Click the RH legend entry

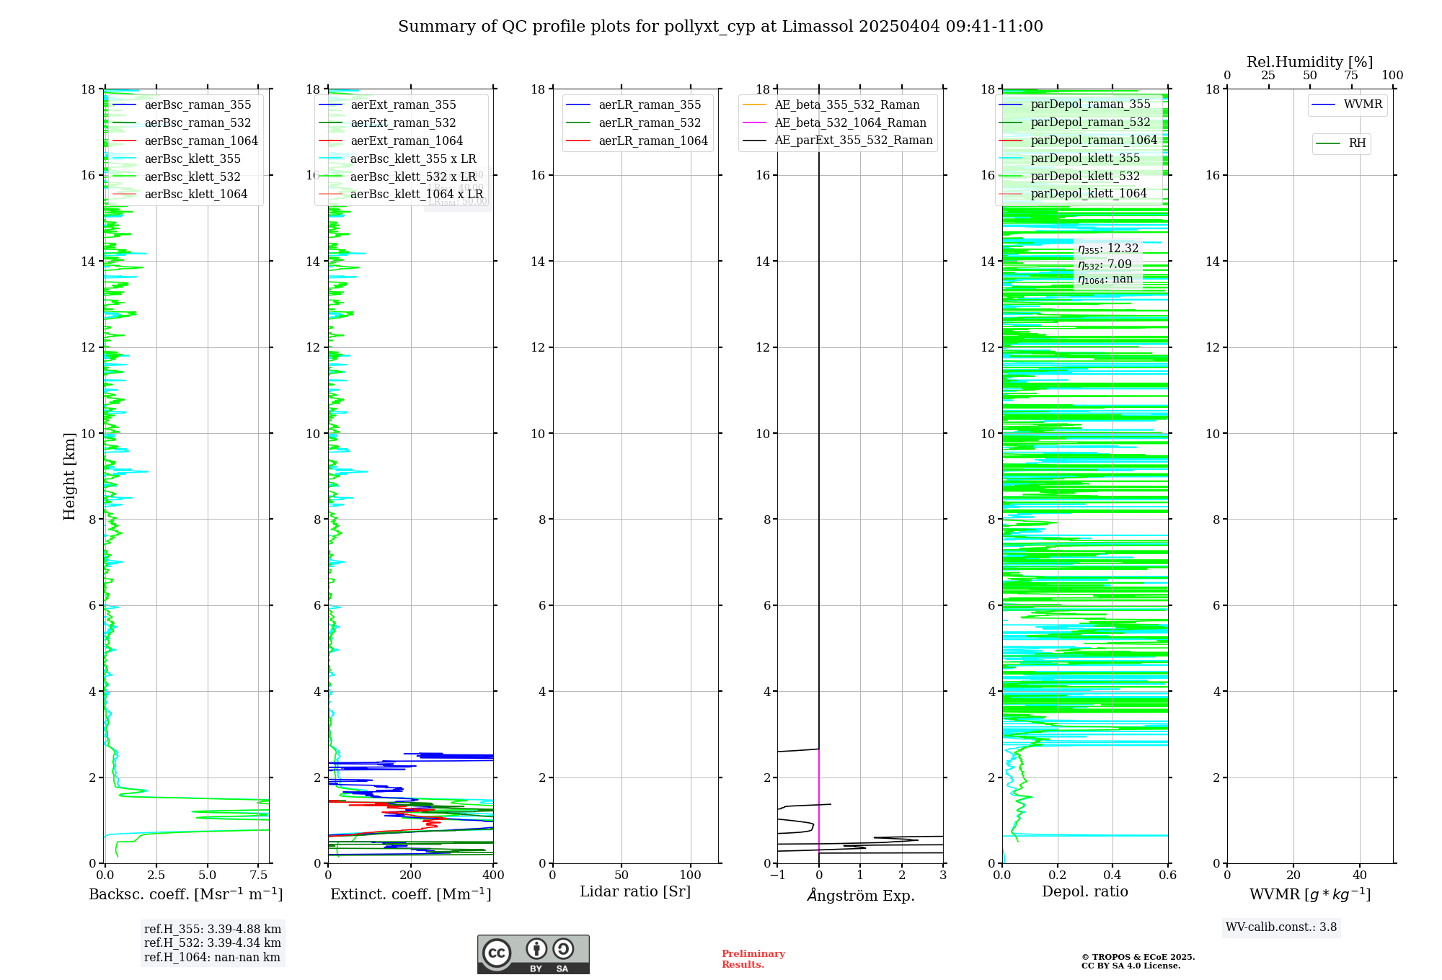pos(1356,143)
